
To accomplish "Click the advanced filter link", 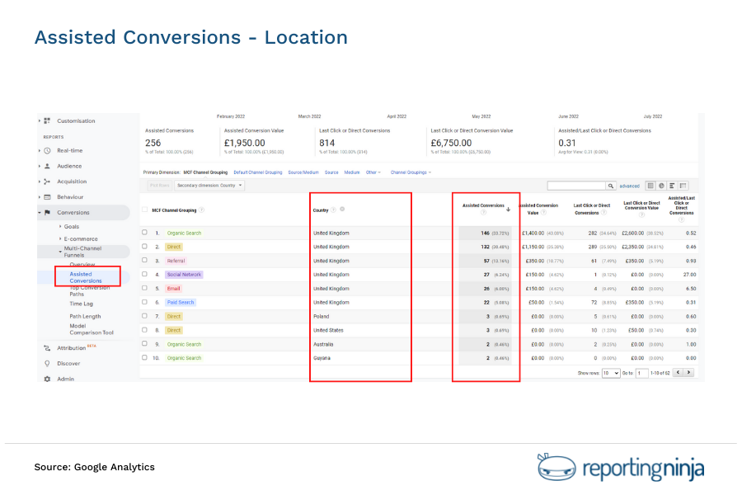I will (629, 186).
